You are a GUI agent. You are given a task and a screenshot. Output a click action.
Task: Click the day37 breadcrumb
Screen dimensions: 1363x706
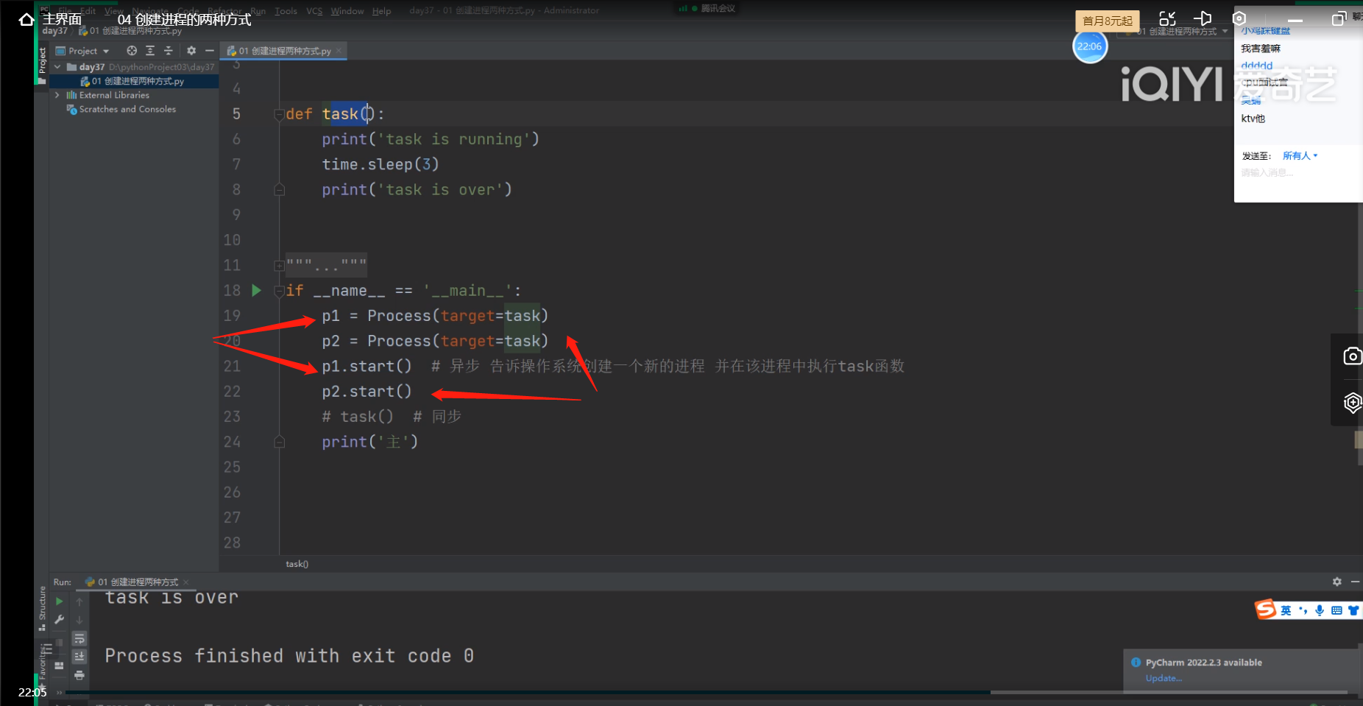[54, 31]
